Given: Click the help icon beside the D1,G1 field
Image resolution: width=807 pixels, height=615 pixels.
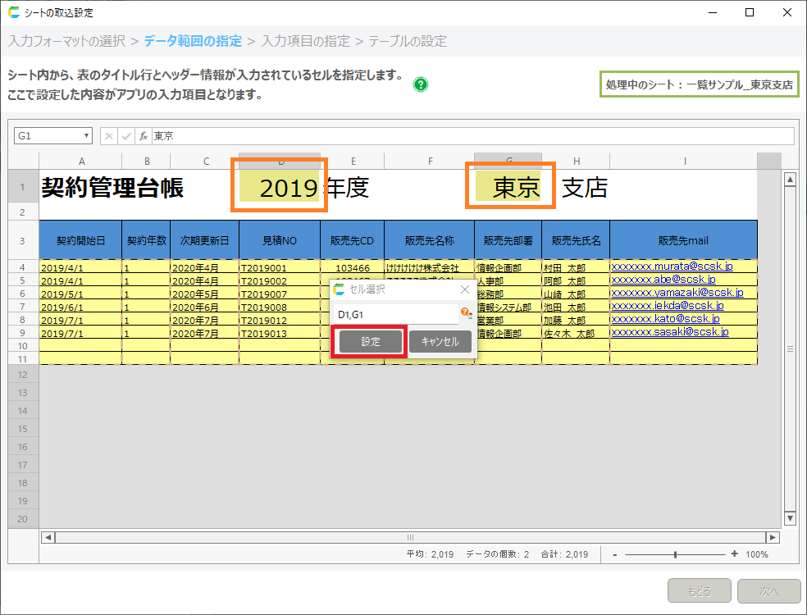Looking at the screenshot, I should pyautogui.click(x=465, y=312).
